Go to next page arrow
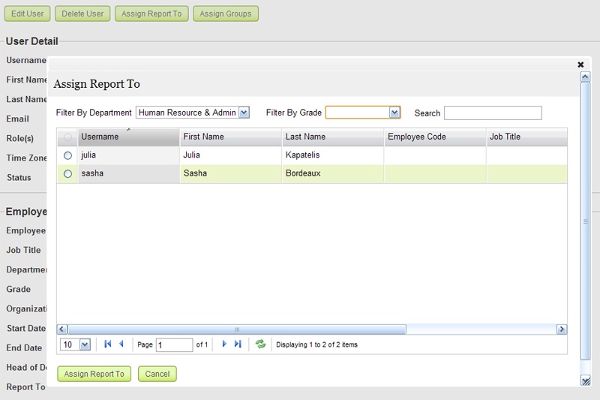 [223, 344]
